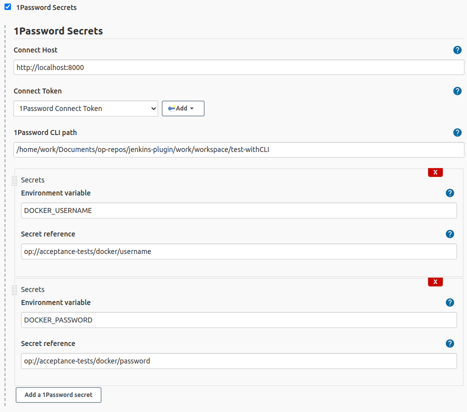The width and height of the screenshot is (467, 412).
Task: Delete the DOCKER_PASSWORD secret block
Action: (435, 281)
